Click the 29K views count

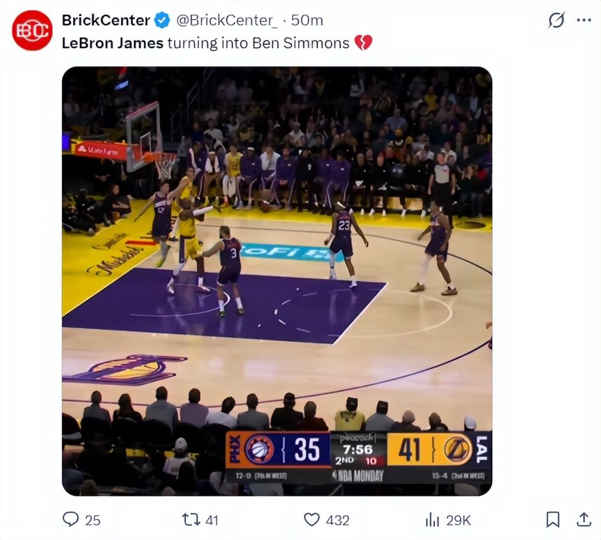coord(458,520)
